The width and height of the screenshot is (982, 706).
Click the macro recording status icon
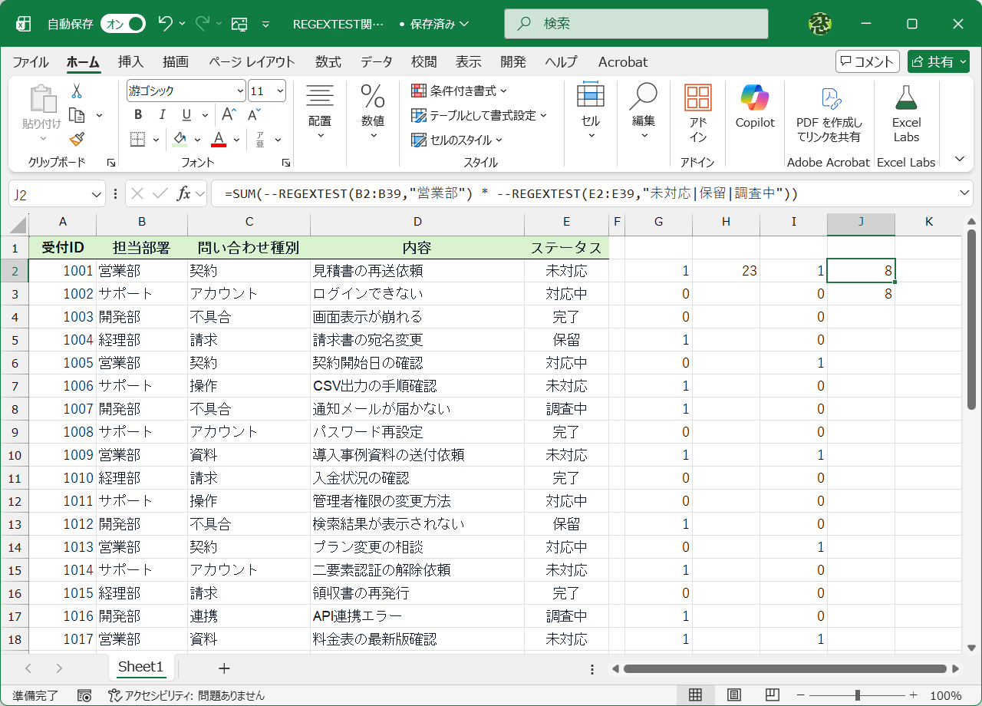pyautogui.click(x=85, y=695)
